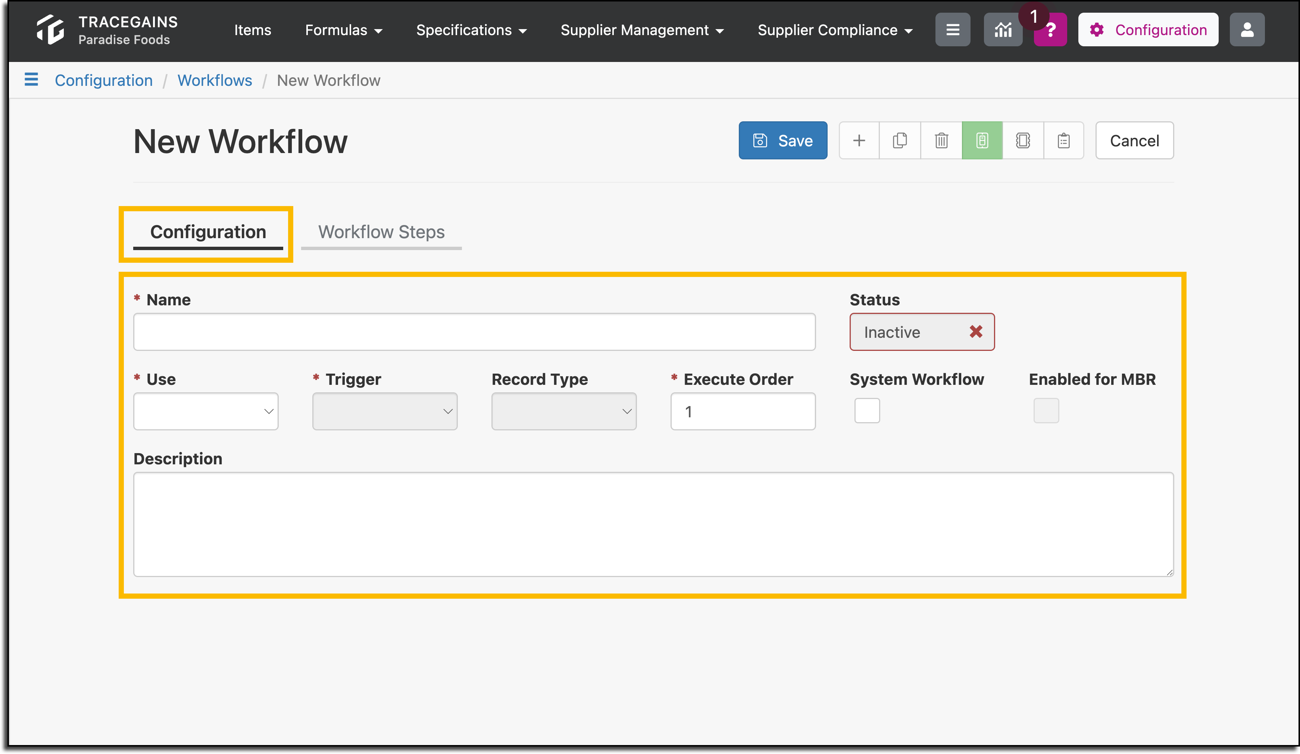Click the copy duplicate icon
This screenshot has height=754, width=1300.
900,140
